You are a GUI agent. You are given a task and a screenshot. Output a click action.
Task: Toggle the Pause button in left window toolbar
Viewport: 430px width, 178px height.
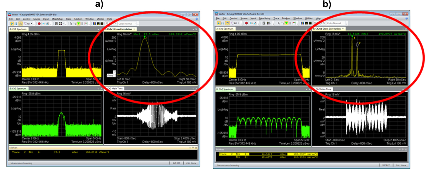click(16, 23)
